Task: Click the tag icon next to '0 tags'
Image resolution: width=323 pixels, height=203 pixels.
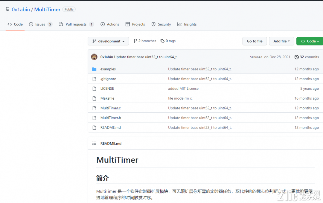Action: (162, 41)
